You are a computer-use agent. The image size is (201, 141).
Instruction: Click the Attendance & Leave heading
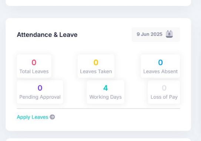coord(47,35)
